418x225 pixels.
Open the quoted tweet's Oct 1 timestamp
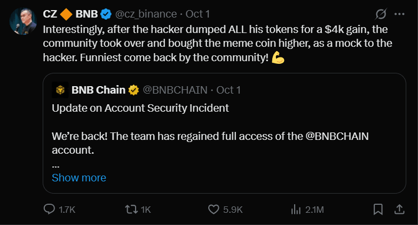[228, 90]
